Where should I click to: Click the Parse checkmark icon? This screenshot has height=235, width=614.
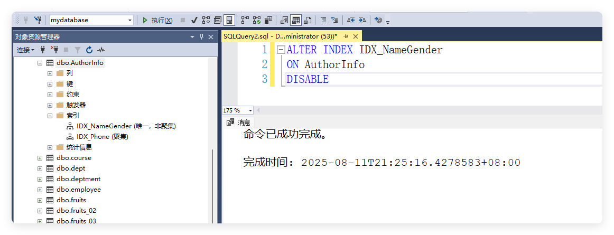[x=194, y=20]
